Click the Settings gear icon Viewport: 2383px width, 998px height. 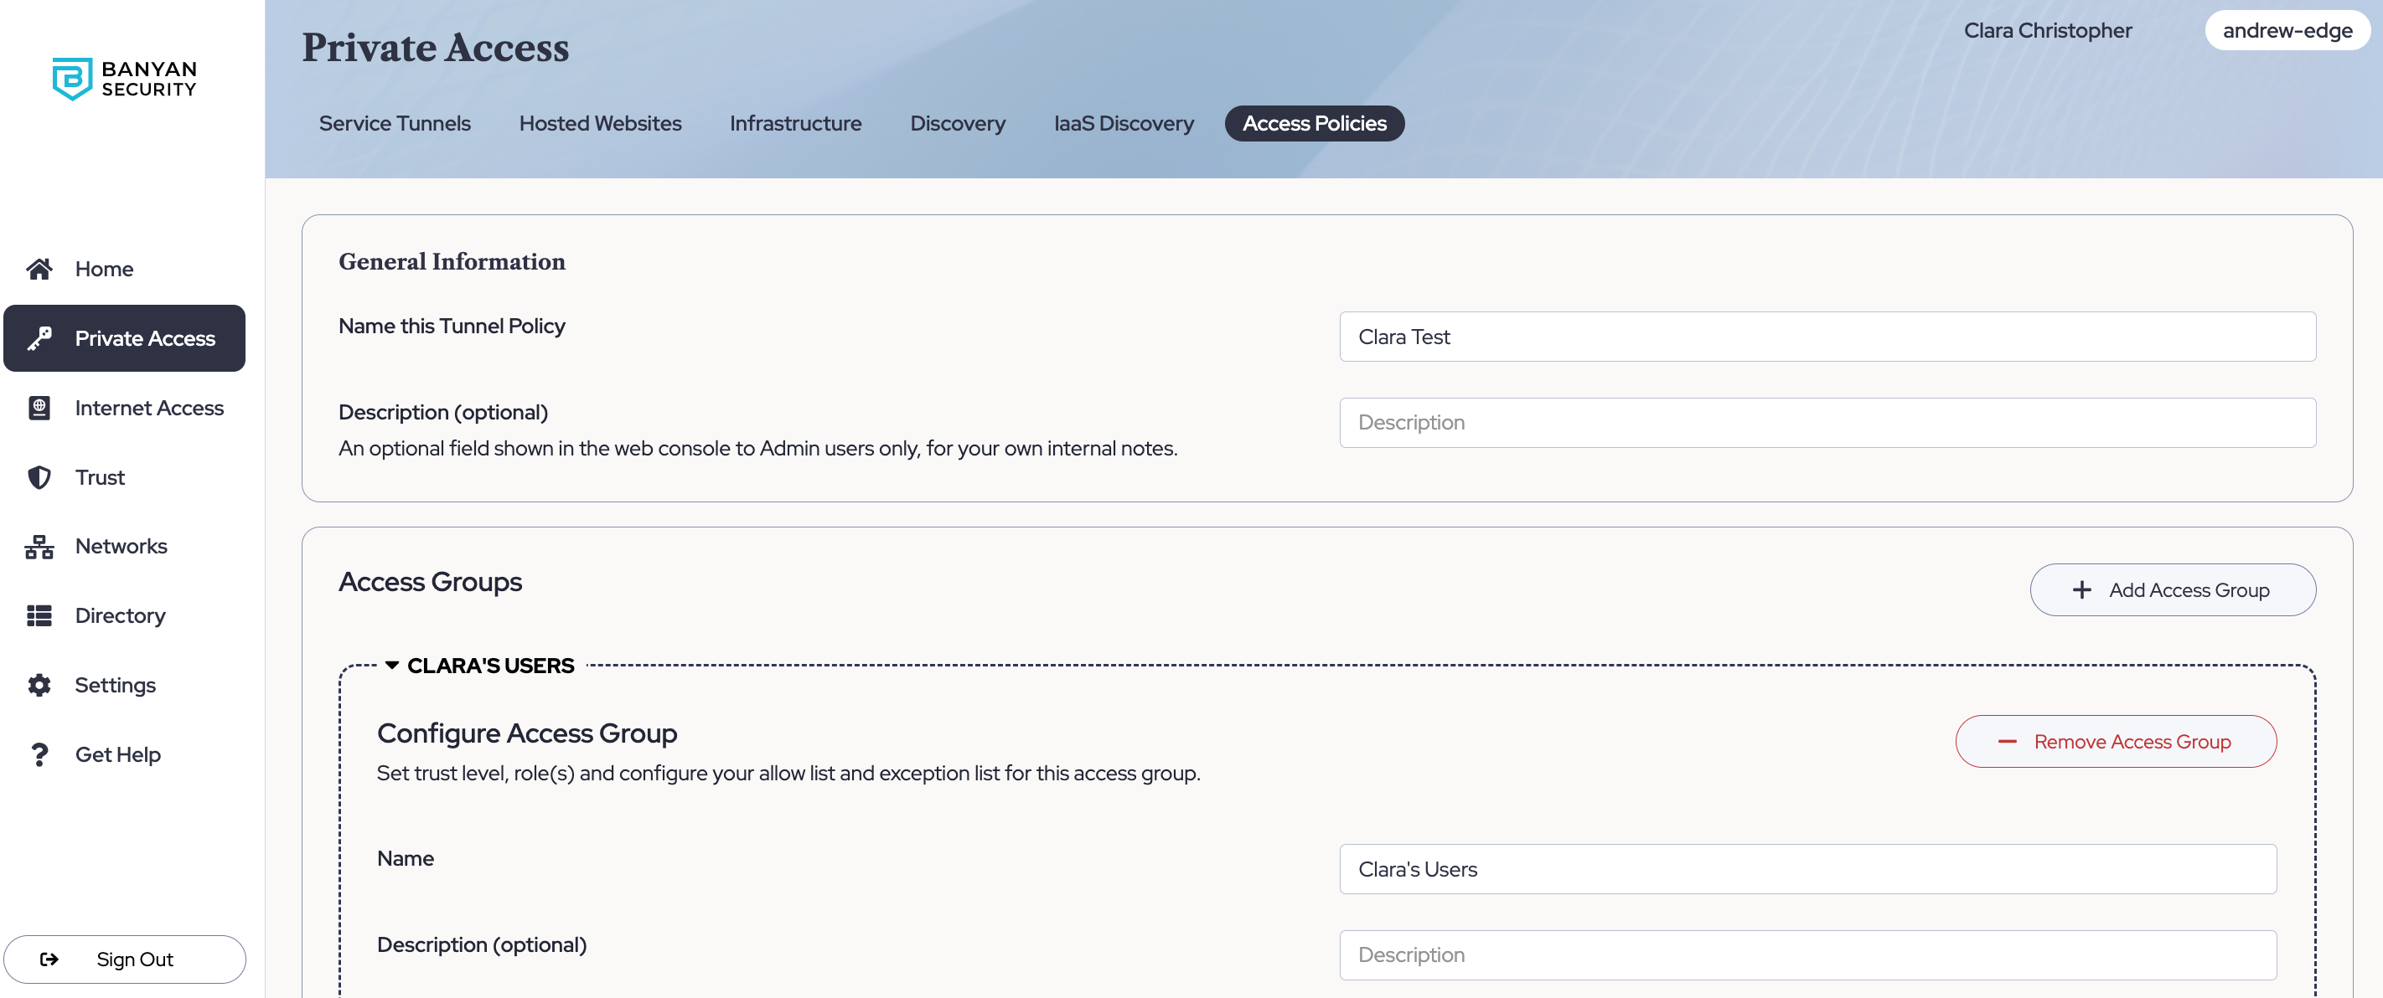point(39,685)
